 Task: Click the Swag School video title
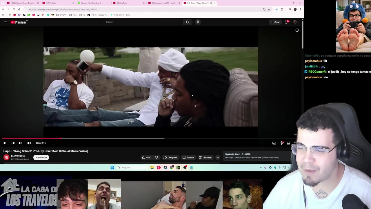pos(46,151)
